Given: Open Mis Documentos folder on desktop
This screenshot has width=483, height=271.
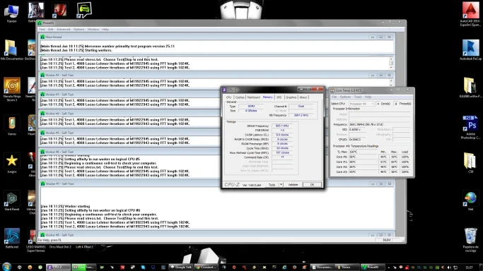Looking at the screenshot, I should (x=11, y=50).
